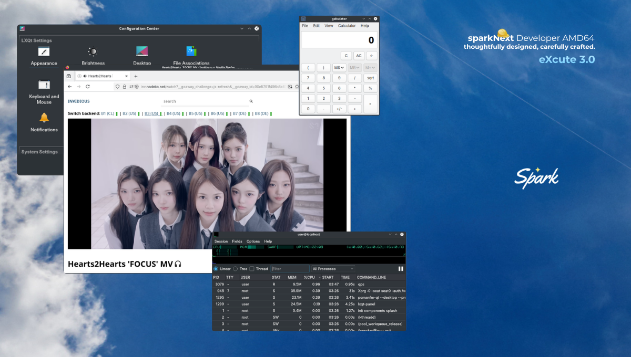
Task: Open a new Firefox tab
Action: 136,76
